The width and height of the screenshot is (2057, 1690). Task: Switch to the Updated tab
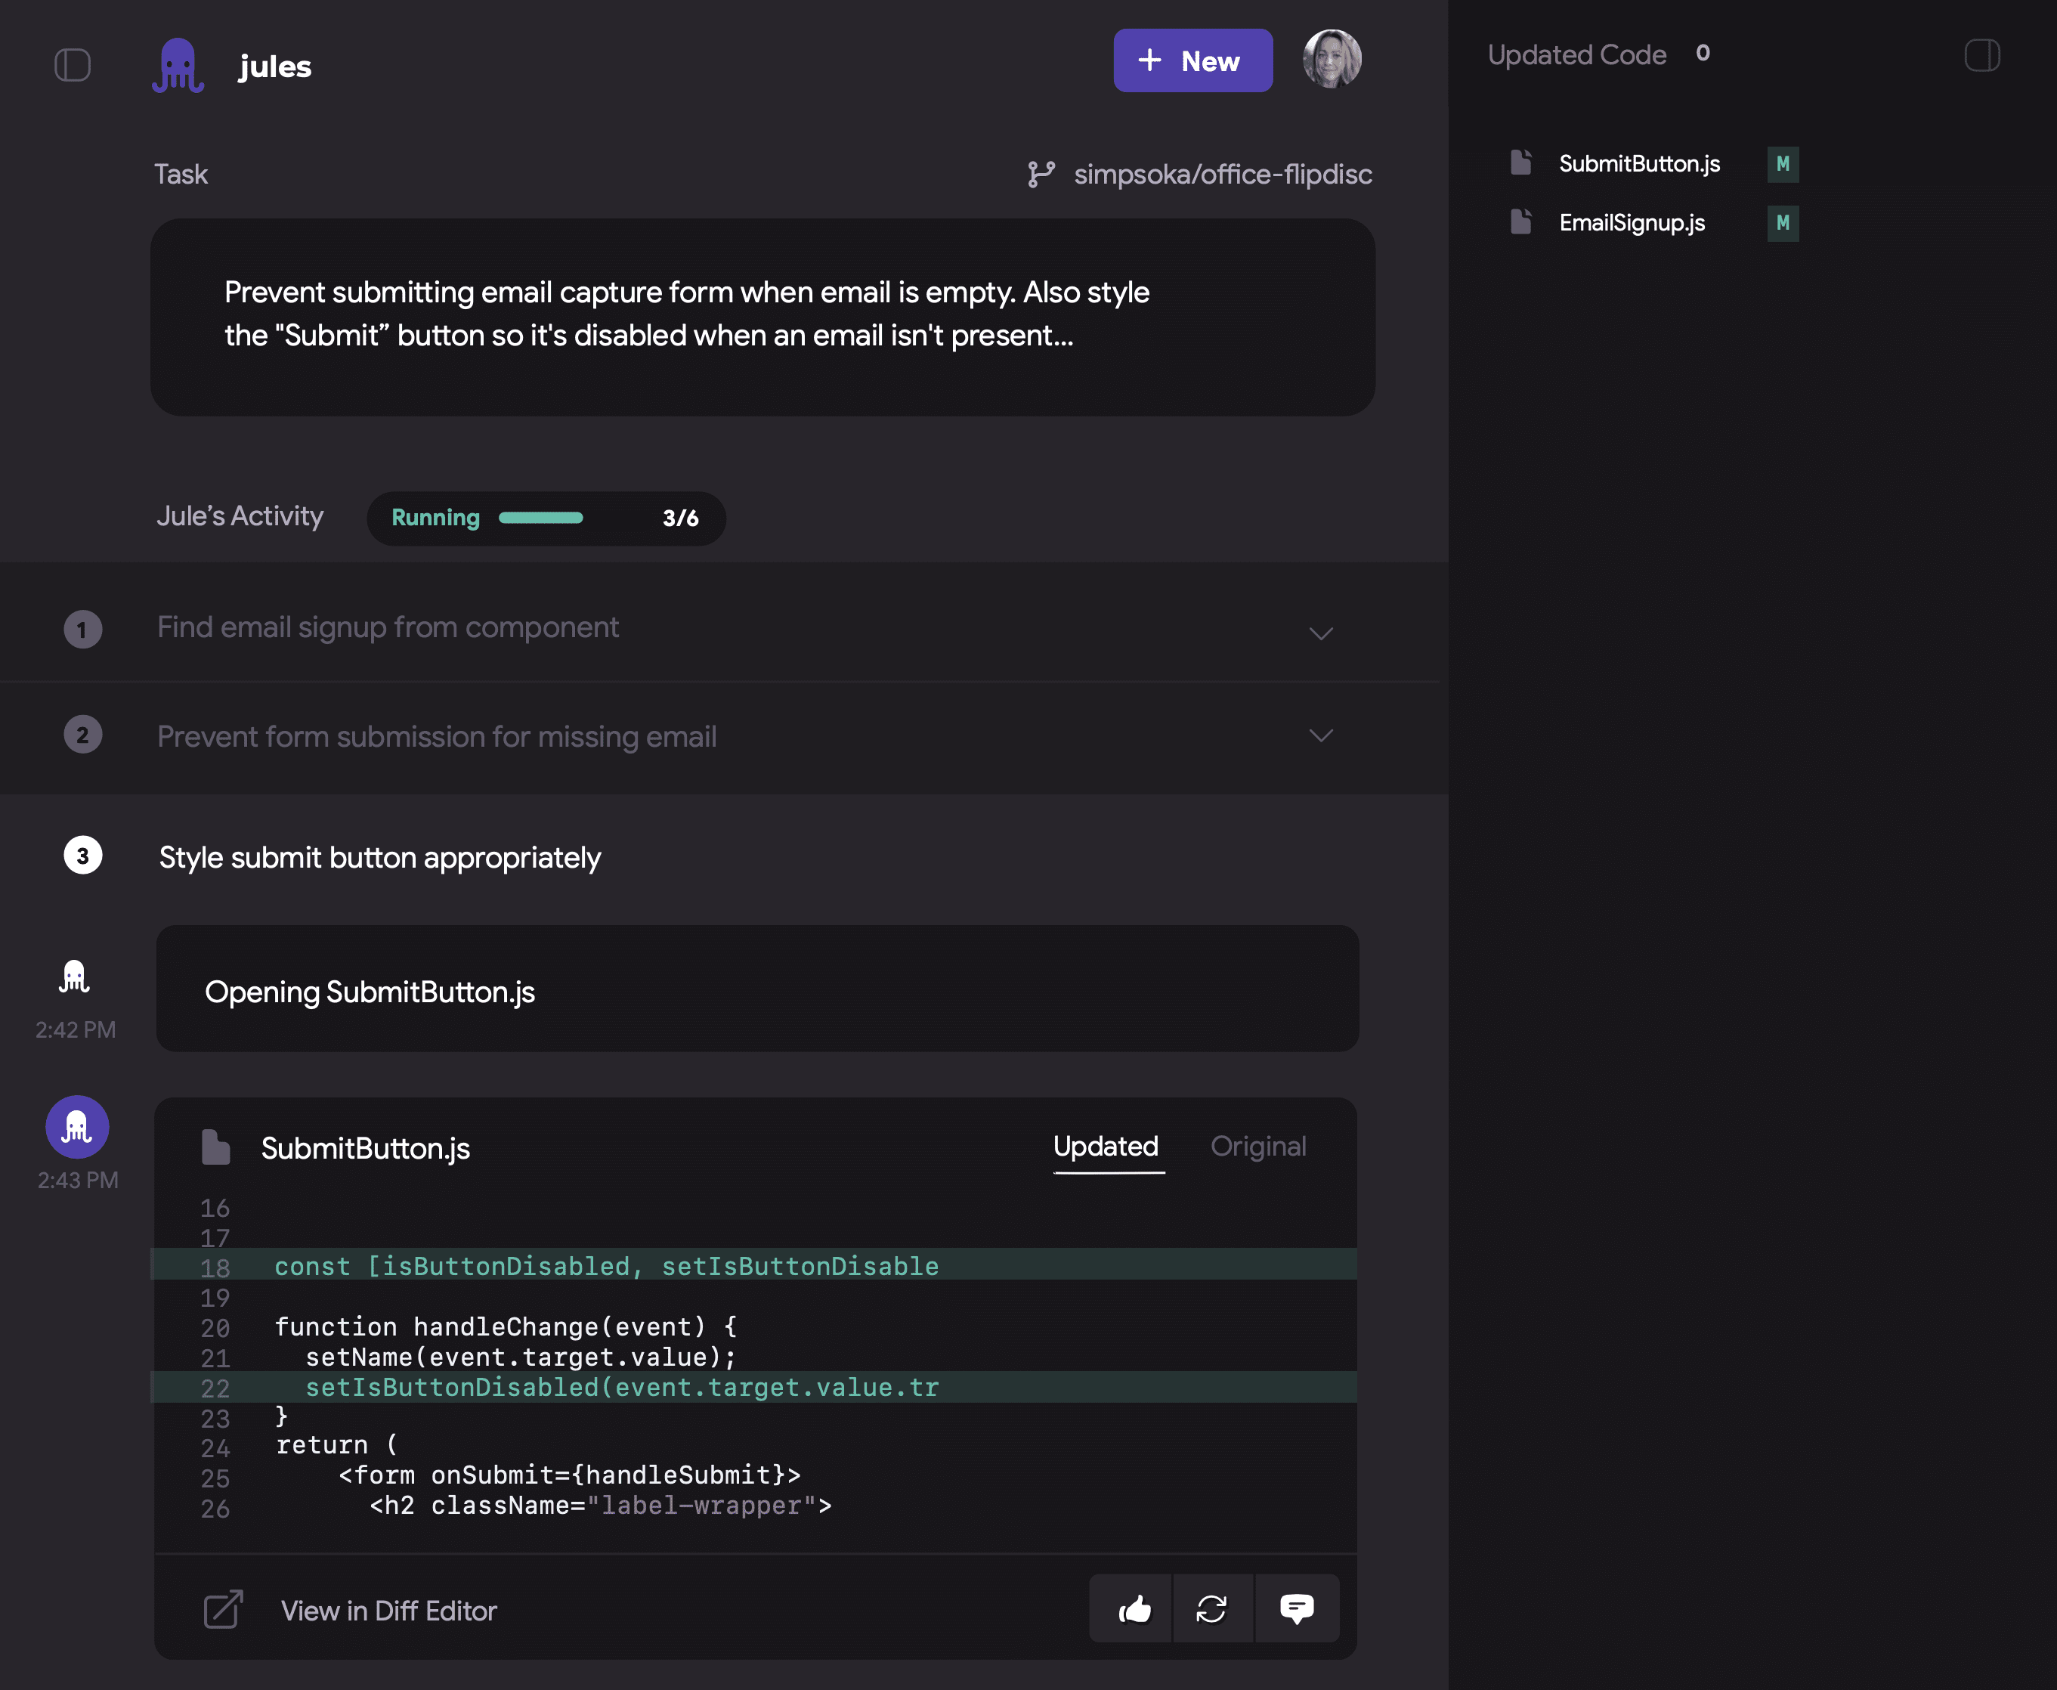coord(1106,1147)
